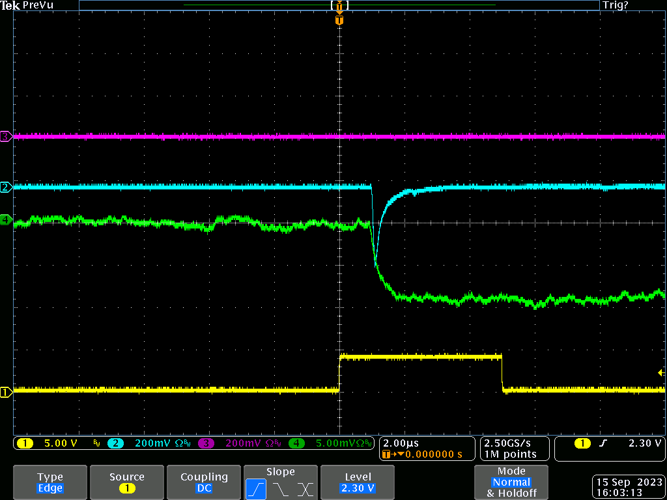This screenshot has height=500, width=667.
Task: Click the orange trigger position T marker
Action: (339, 20)
